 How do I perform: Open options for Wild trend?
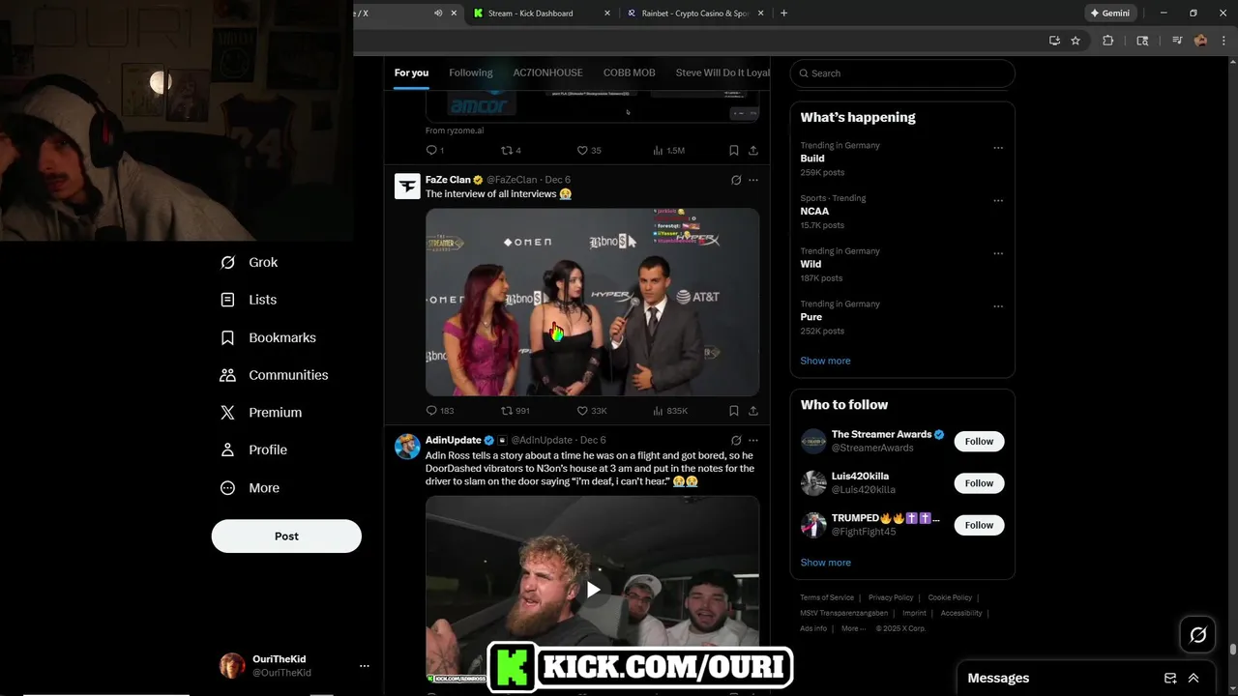coord(998,253)
